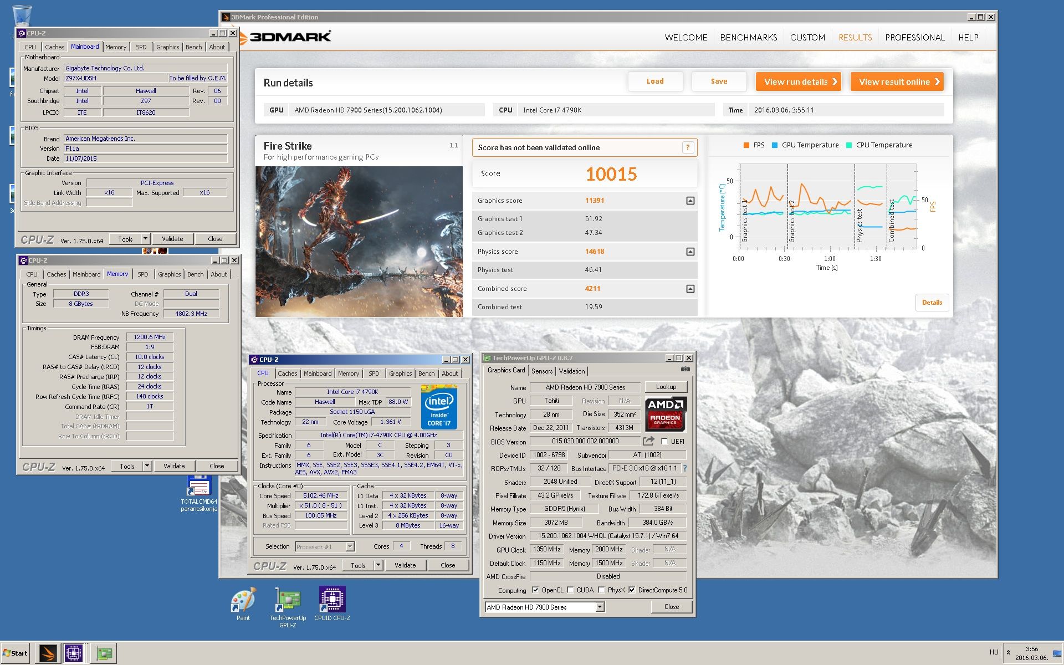The image size is (1064, 665).
Task: Click the Lookup button in GPU-Z
Action: [x=666, y=387]
